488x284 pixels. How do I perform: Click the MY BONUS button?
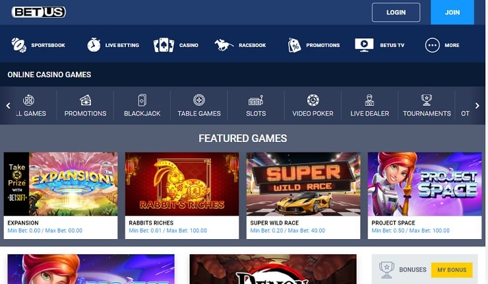coord(452,270)
